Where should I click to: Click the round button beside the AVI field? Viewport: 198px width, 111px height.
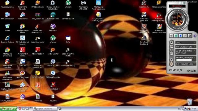(171, 47)
